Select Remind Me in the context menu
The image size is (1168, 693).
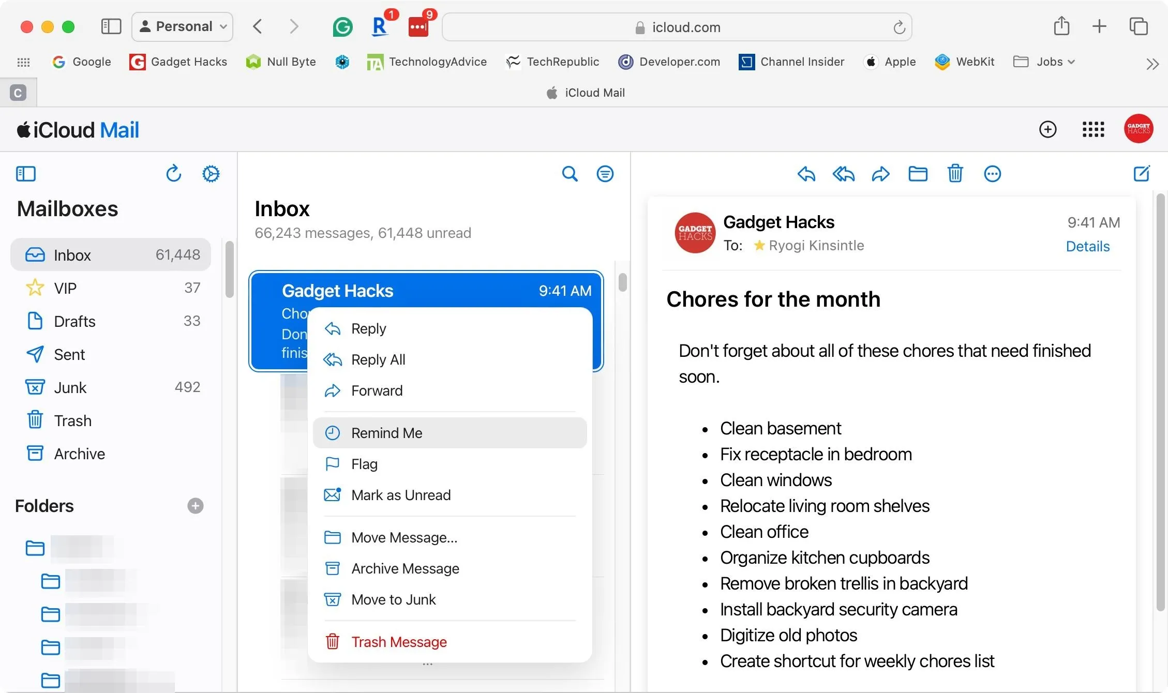pos(450,433)
